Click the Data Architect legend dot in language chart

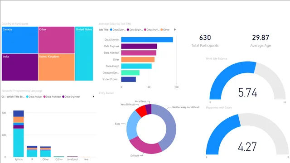point(44,96)
